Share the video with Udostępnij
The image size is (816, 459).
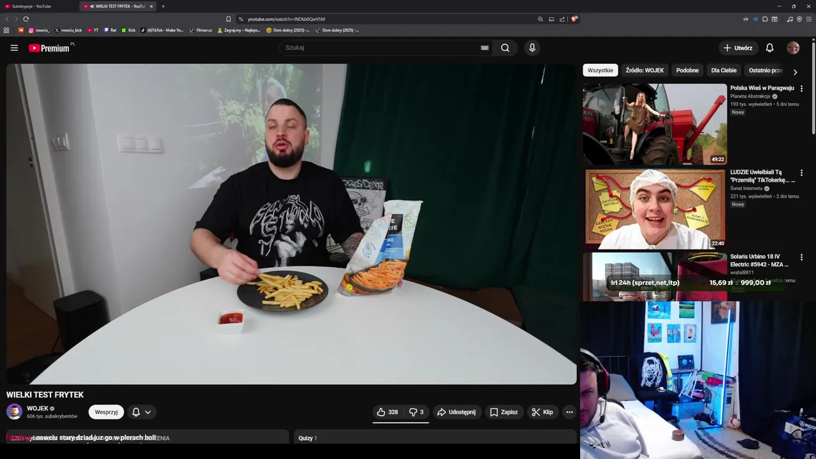456,412
